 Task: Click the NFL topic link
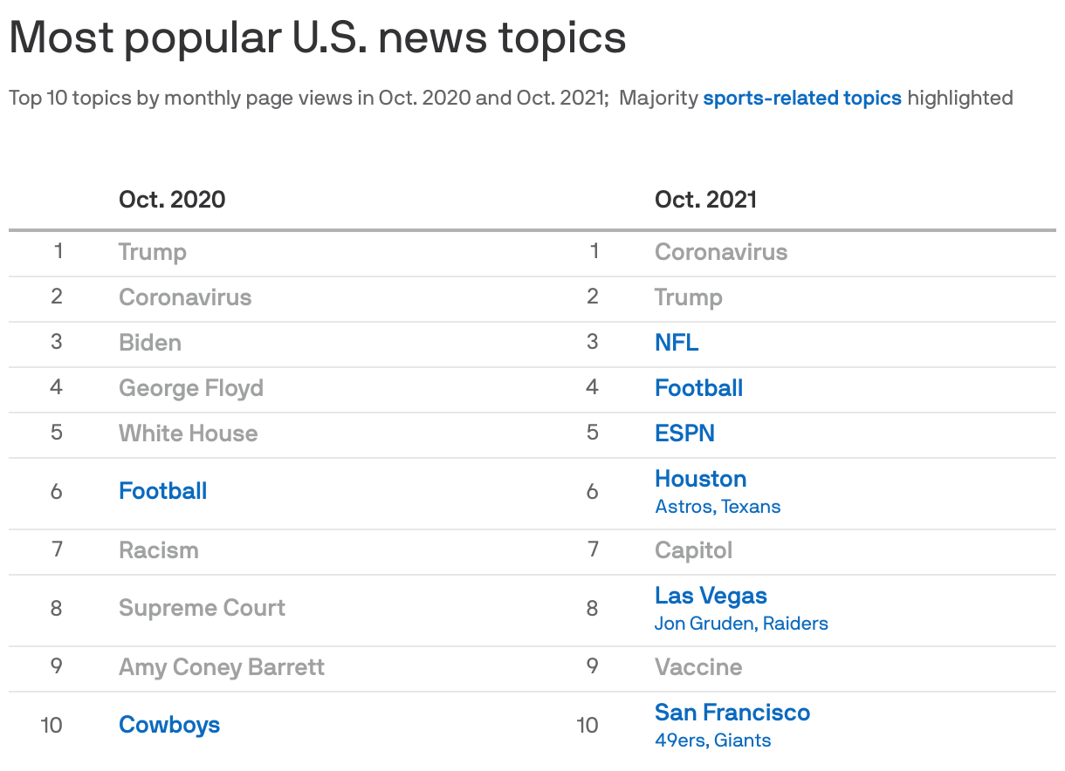[676, 343]
